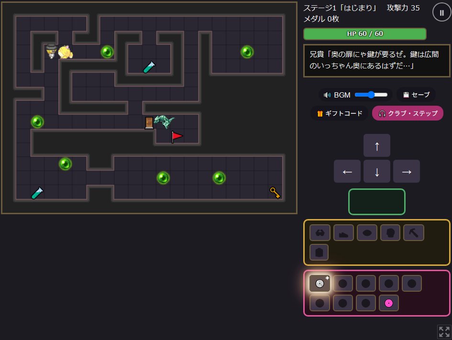The image size is (452, 340).
Task: Click the green orb nearest the yellow companion
Action: (107, 52)
